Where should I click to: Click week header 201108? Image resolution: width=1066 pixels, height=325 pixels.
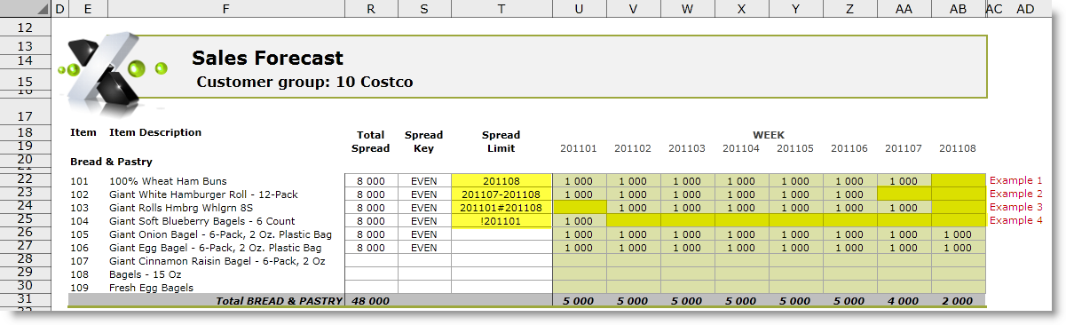(x=959, y=148)
